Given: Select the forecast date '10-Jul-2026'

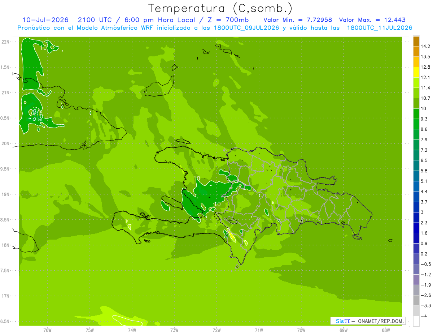Looking at the screenshot, I should [x=45, y=20].
